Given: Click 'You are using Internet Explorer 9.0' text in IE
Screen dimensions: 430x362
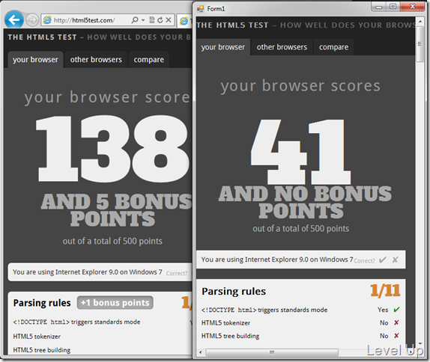Looking at the screenshot, I should [88, 272].
